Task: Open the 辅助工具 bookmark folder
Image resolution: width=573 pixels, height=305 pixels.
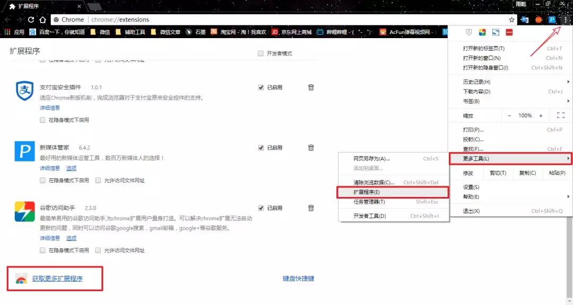Action: click(130, 32)
